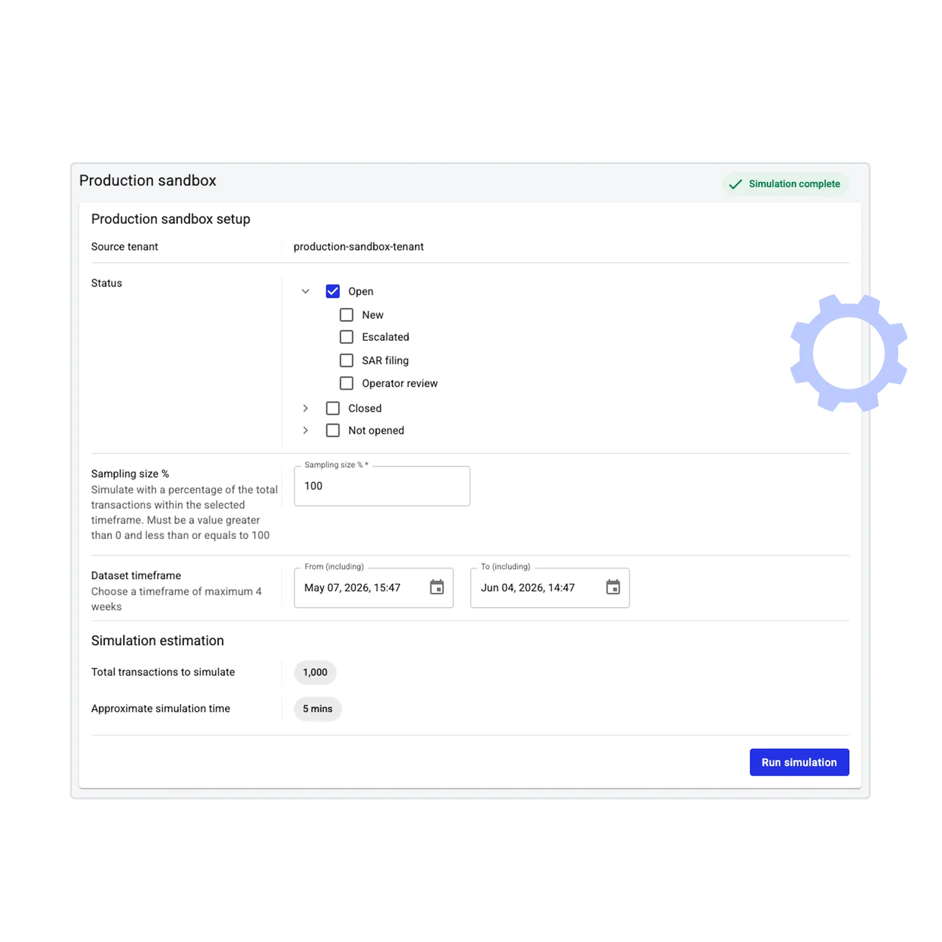
Task: Click the 1,000 total transactions chip
Action: [315, 673]
